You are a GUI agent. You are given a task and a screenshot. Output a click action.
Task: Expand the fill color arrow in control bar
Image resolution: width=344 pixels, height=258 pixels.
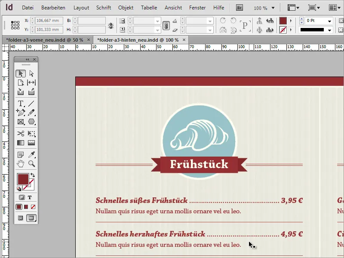[291, 21]
